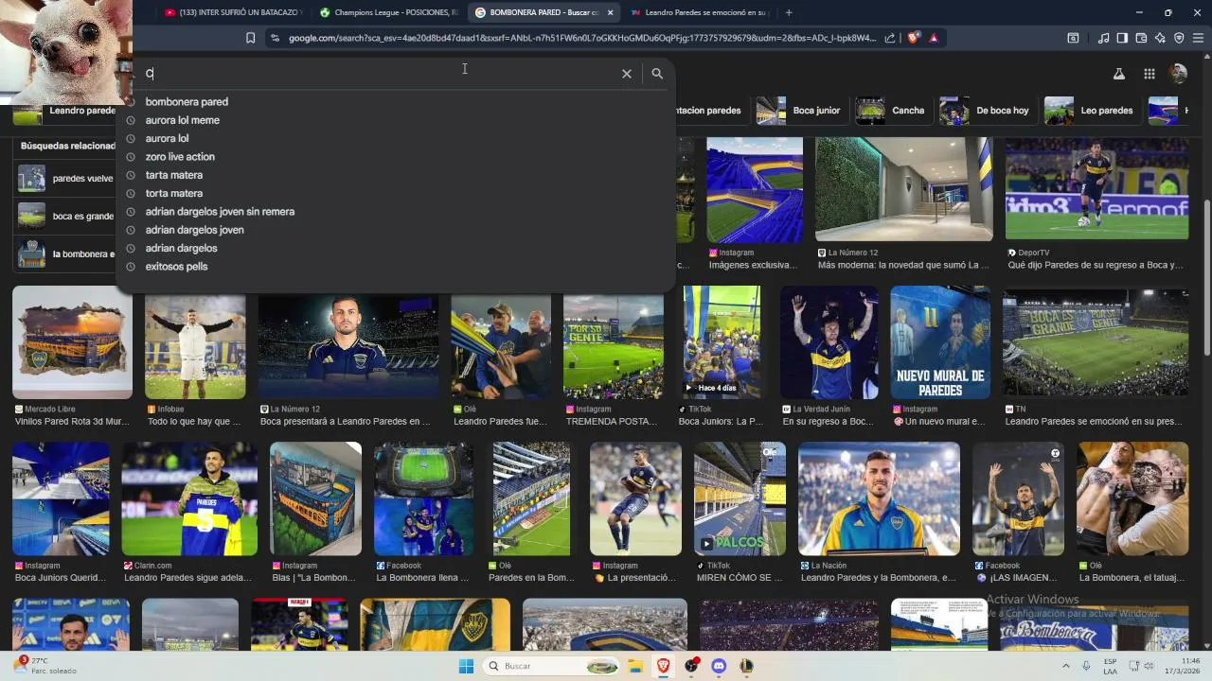Switch to the Champions League POSICIONES tab

[389, 12]
